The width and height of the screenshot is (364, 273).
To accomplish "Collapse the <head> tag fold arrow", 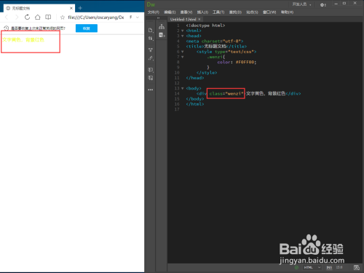I will 183,36.
